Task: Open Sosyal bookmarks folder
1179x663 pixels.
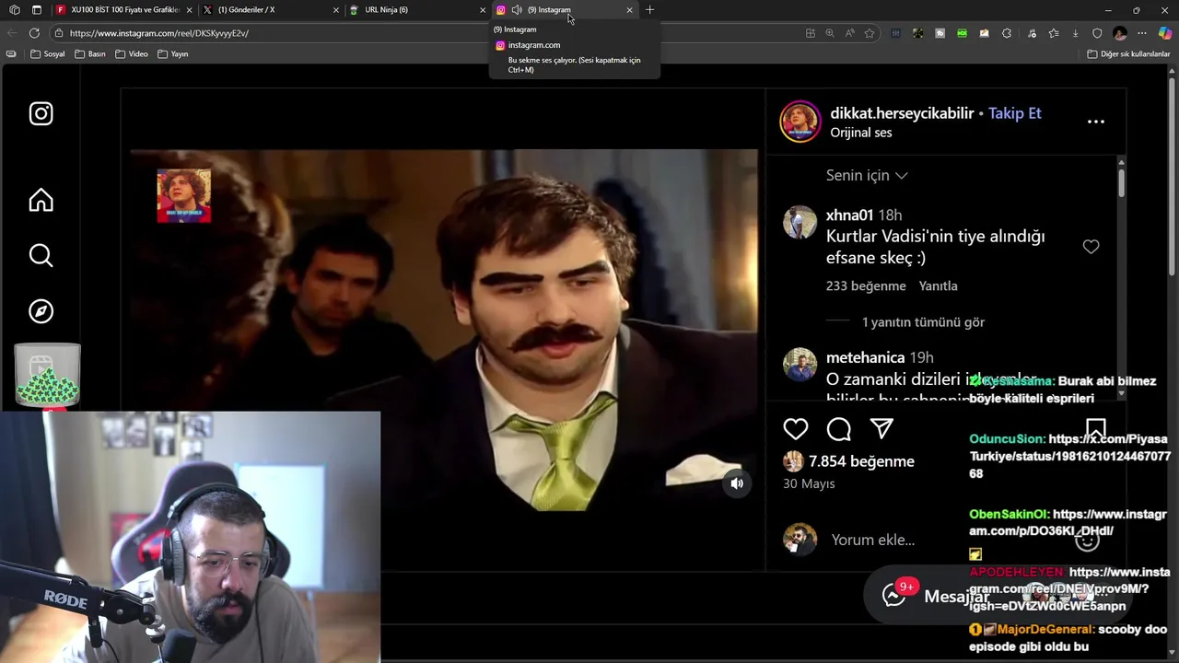Action: coord(48,54)
